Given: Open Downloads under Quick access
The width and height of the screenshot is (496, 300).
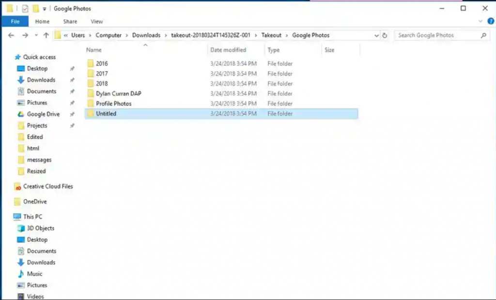Looking at the screenshot, I should point(41,80).
